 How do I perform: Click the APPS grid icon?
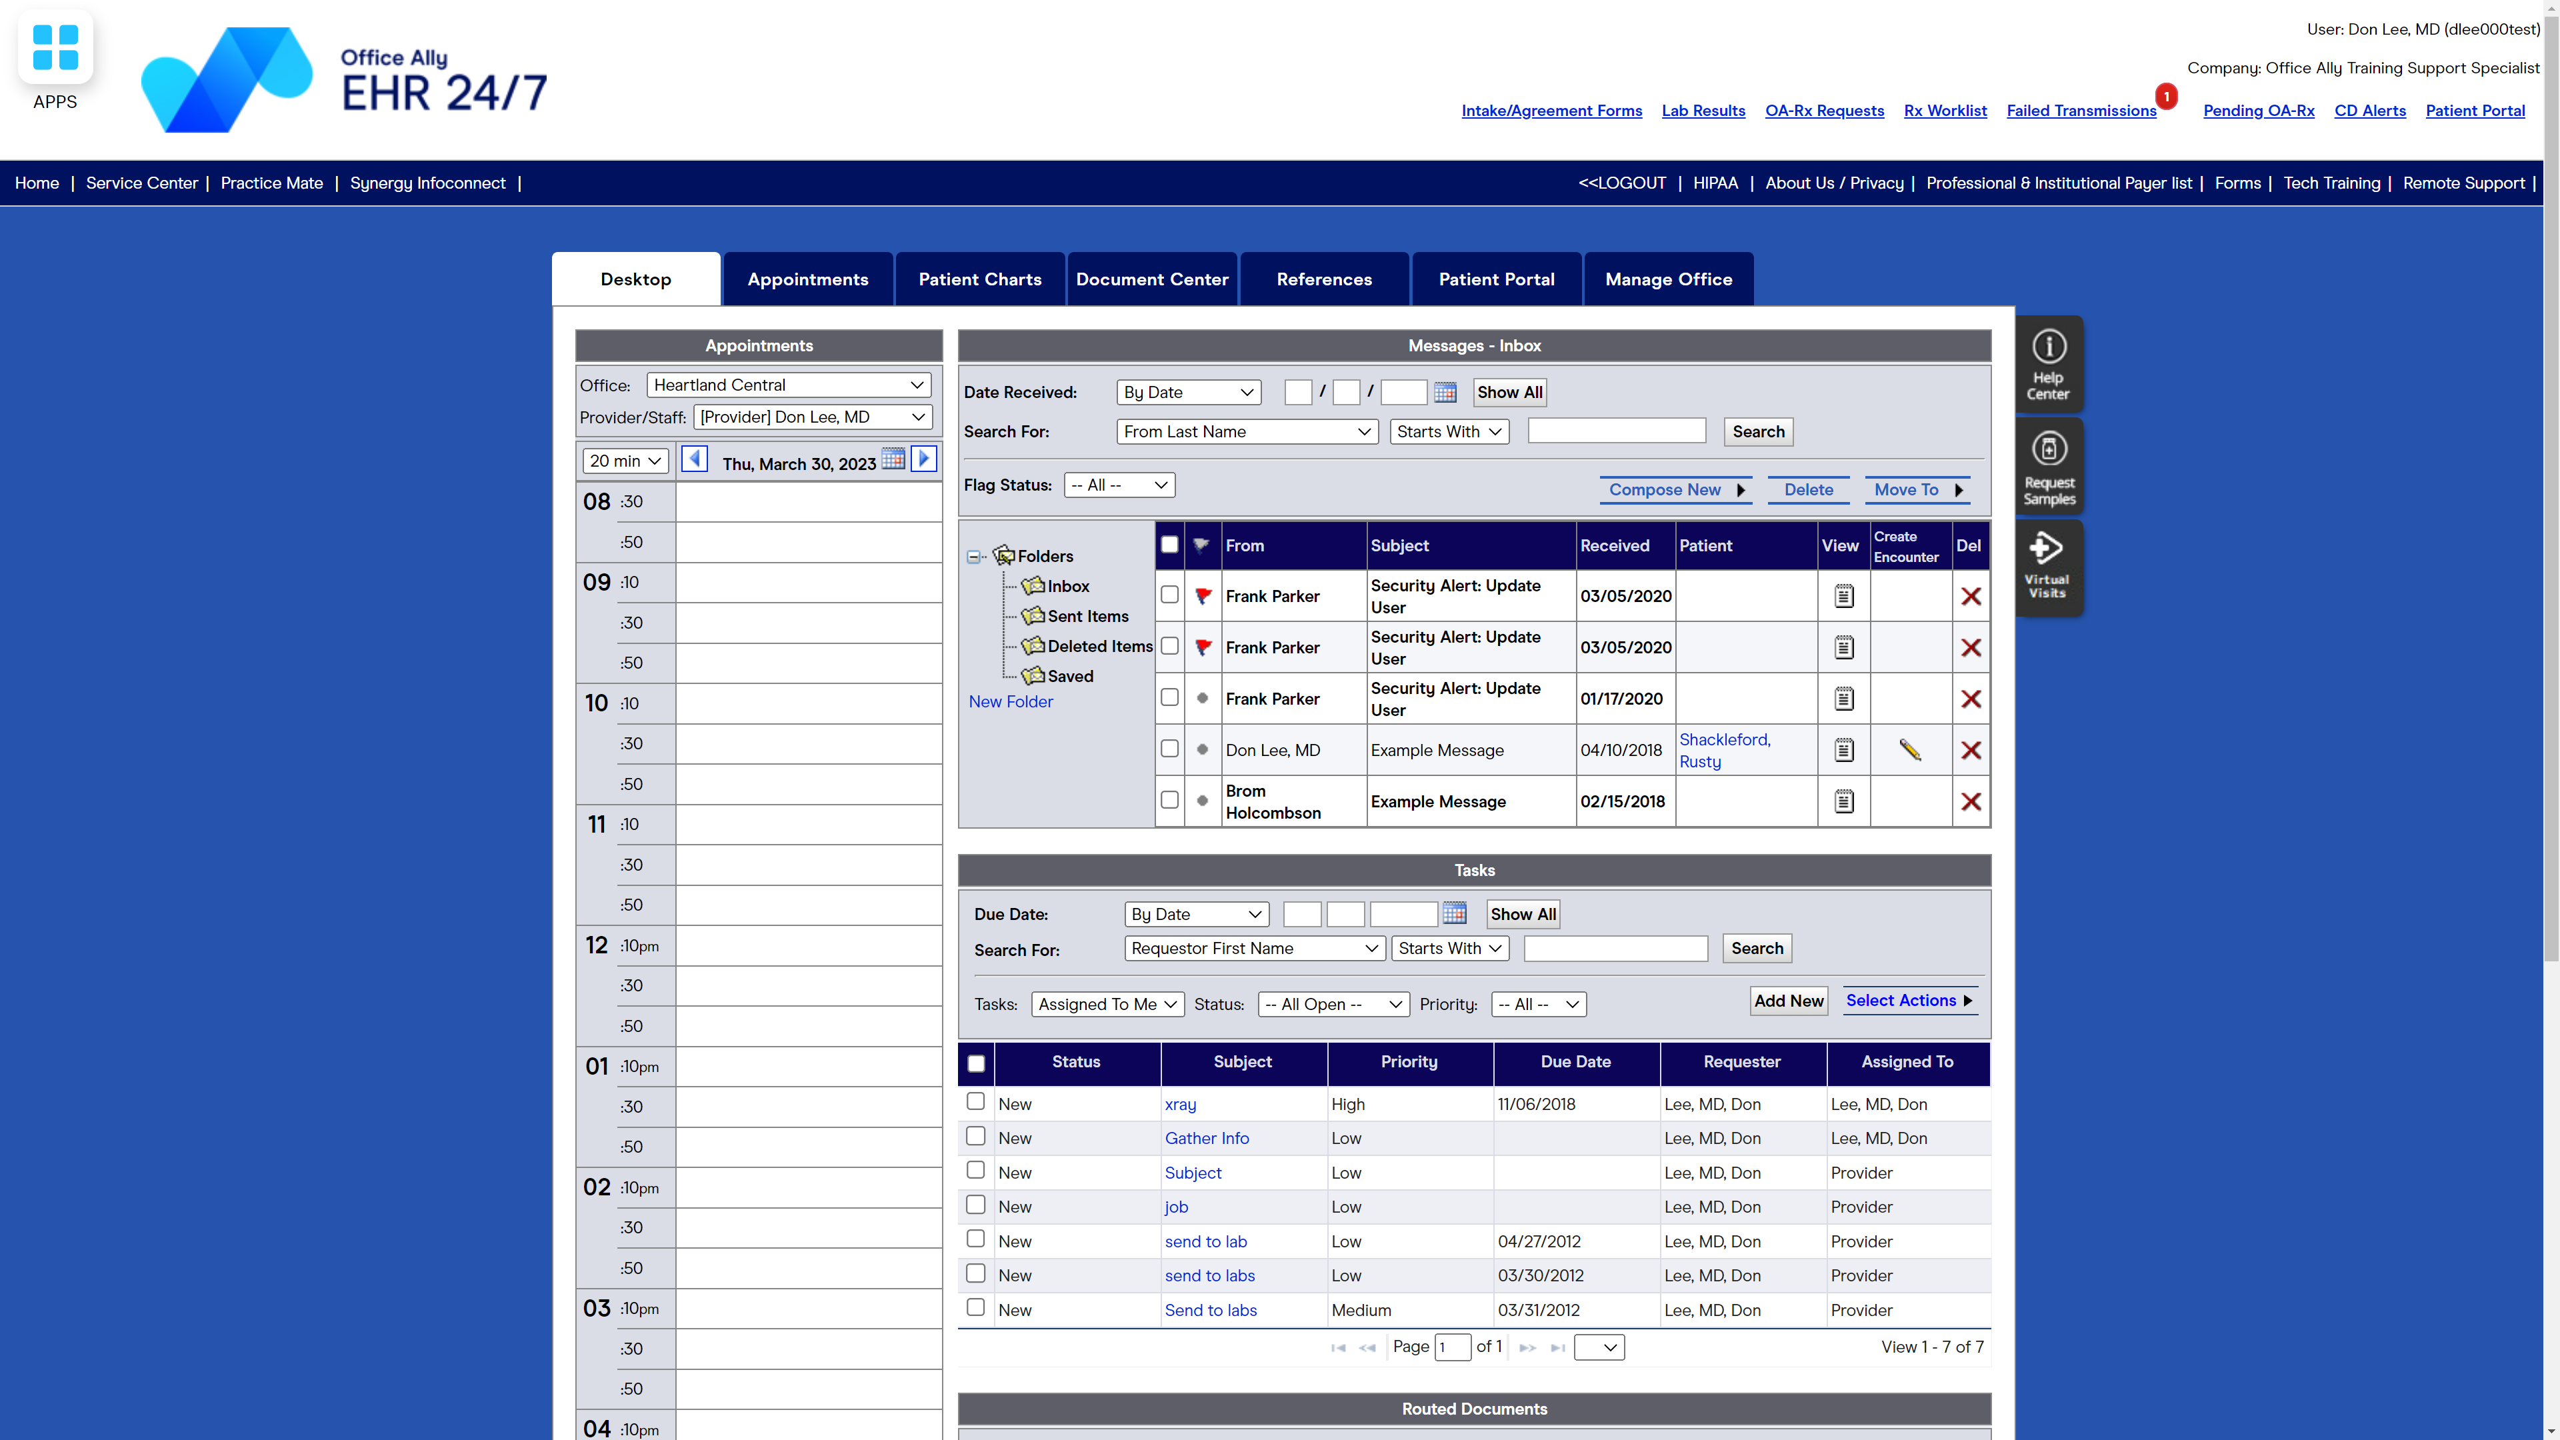[x=55, y=47]
